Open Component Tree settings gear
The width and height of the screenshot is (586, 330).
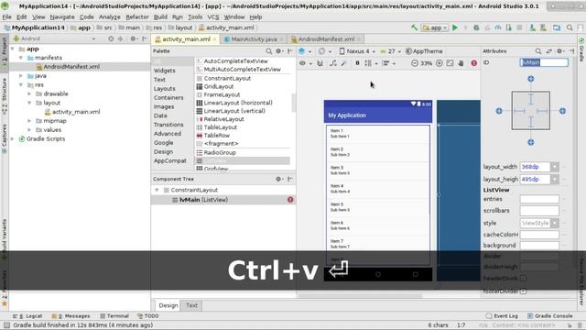pos(278,180)
